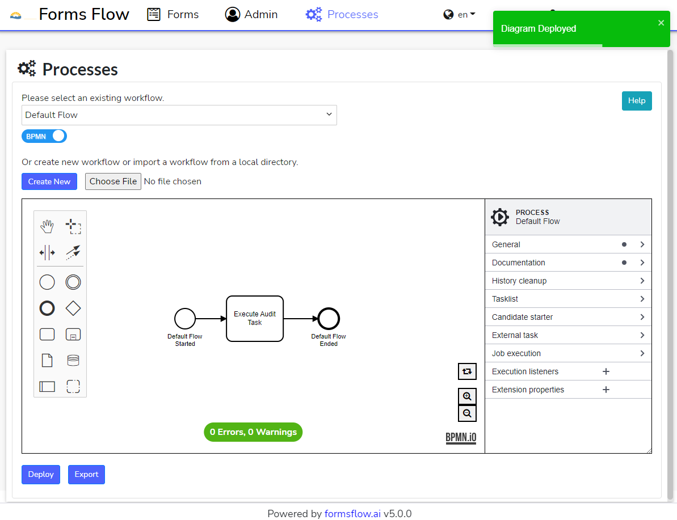Activate the global connect tool

click(73, 253)
